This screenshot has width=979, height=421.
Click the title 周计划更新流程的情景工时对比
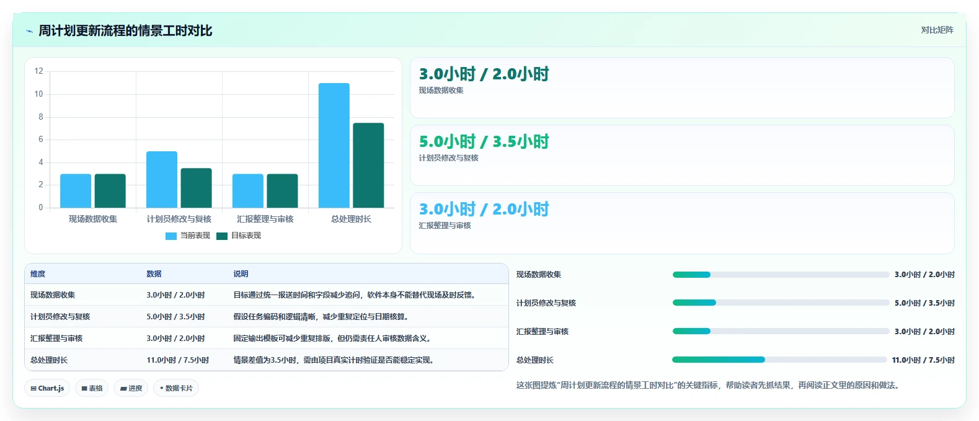125,31
